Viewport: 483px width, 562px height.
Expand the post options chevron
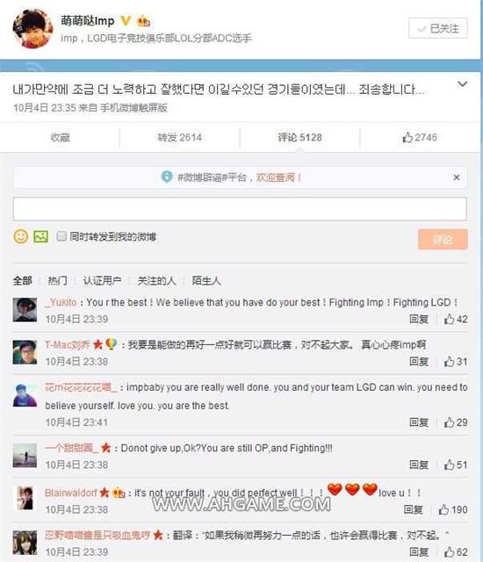(x=463, y=84)
